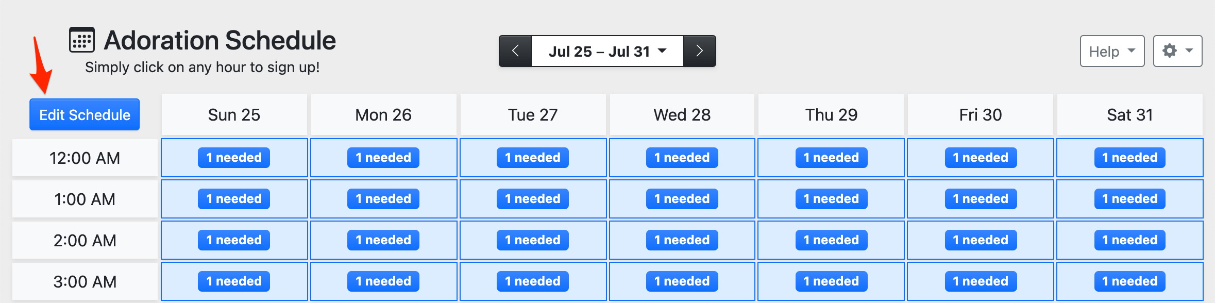Sign up for Monday 1:00 AM slot
Screen dimensions: 1215x303
pyautogui.click(x=383, y=199)
